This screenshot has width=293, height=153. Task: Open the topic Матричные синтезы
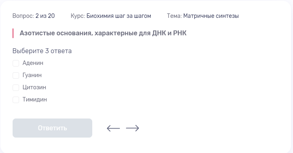[x=211, y=16]
